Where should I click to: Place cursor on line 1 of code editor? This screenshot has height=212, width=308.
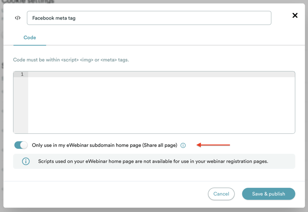point(161,74)
